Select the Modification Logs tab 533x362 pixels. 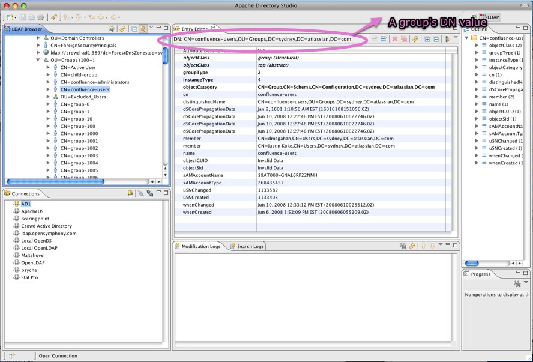click(x=200, y=246)
